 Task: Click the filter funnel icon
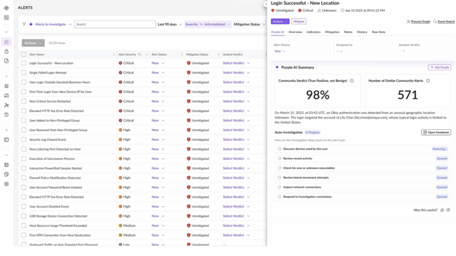(x=24, y=24)
